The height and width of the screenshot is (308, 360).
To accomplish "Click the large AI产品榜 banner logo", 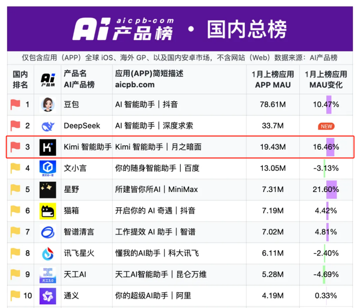I will [x=123, y=29].
